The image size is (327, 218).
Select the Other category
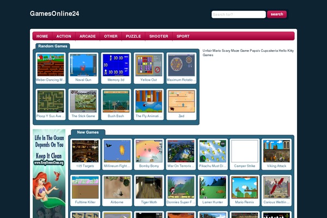pyautogui.click(x=111, y=37)
